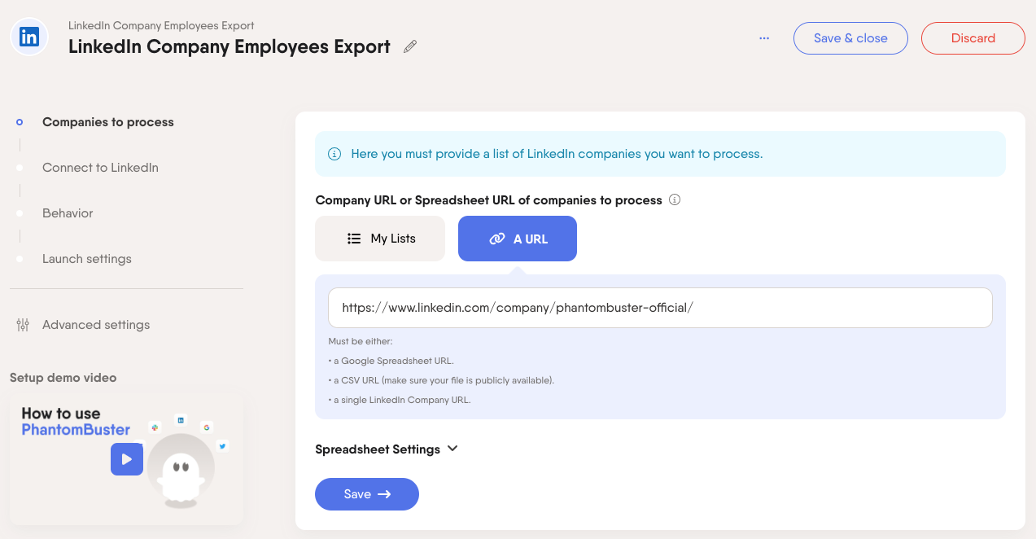Viewport: 1036px width, 539px height.
Task: Open the three-dot more options menu
Action: [764, 38]
